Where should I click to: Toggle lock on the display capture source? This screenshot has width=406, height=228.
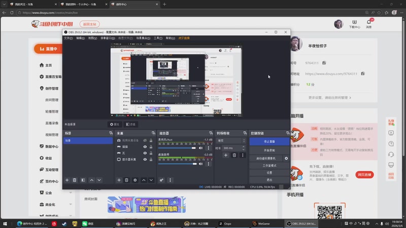(x=151, y=160)
